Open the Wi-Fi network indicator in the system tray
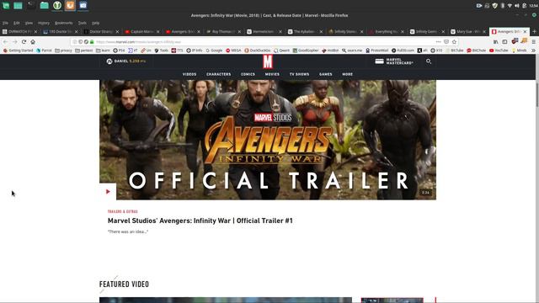The height and width of the screenshot is (303, 539). click(510, 6)
